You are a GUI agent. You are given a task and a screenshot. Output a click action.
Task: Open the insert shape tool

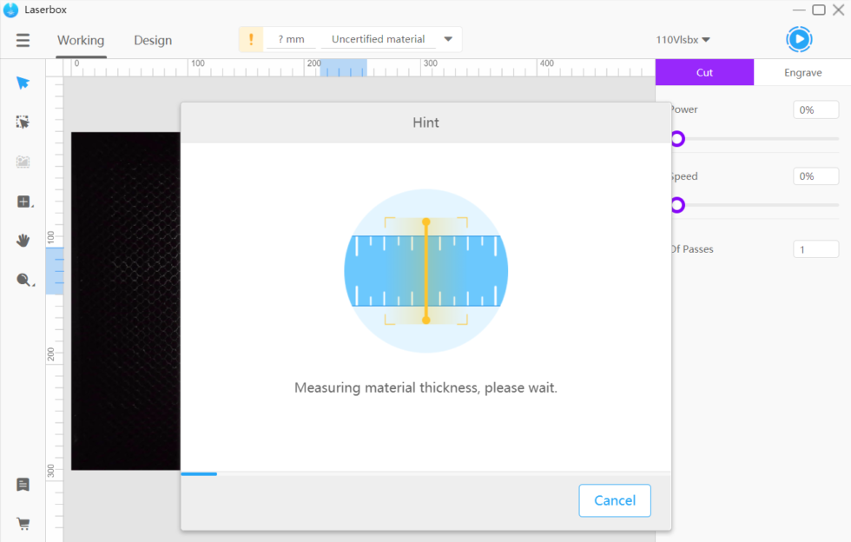[24, 202]
